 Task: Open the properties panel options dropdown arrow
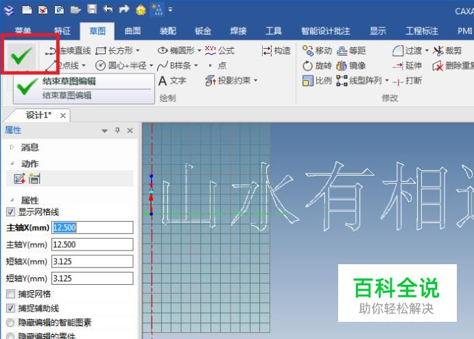click(104, 131)
